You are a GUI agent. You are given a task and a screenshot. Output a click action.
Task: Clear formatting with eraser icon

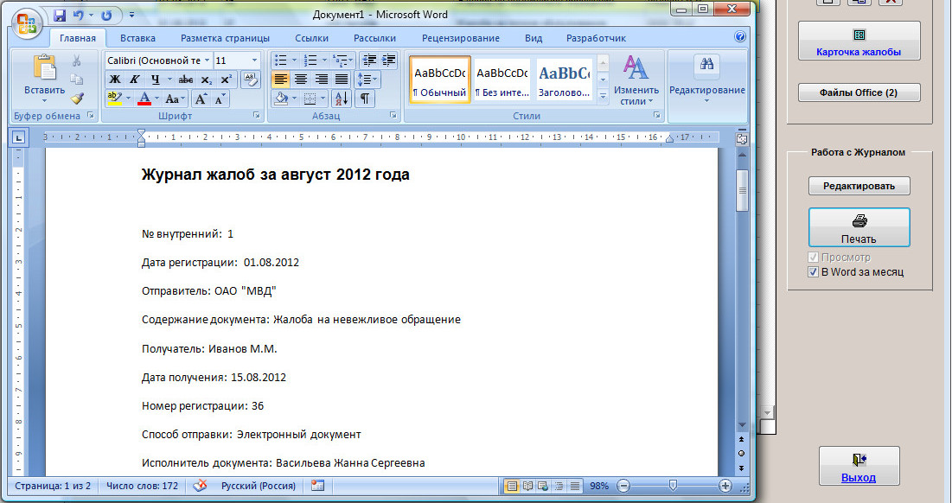point(250,80)
